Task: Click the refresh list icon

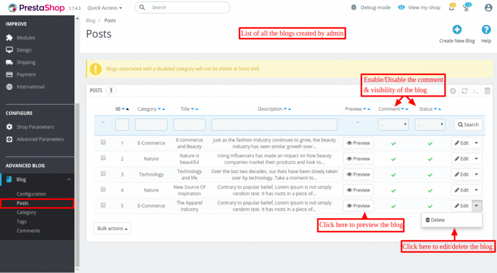Action: coord(464,91)
